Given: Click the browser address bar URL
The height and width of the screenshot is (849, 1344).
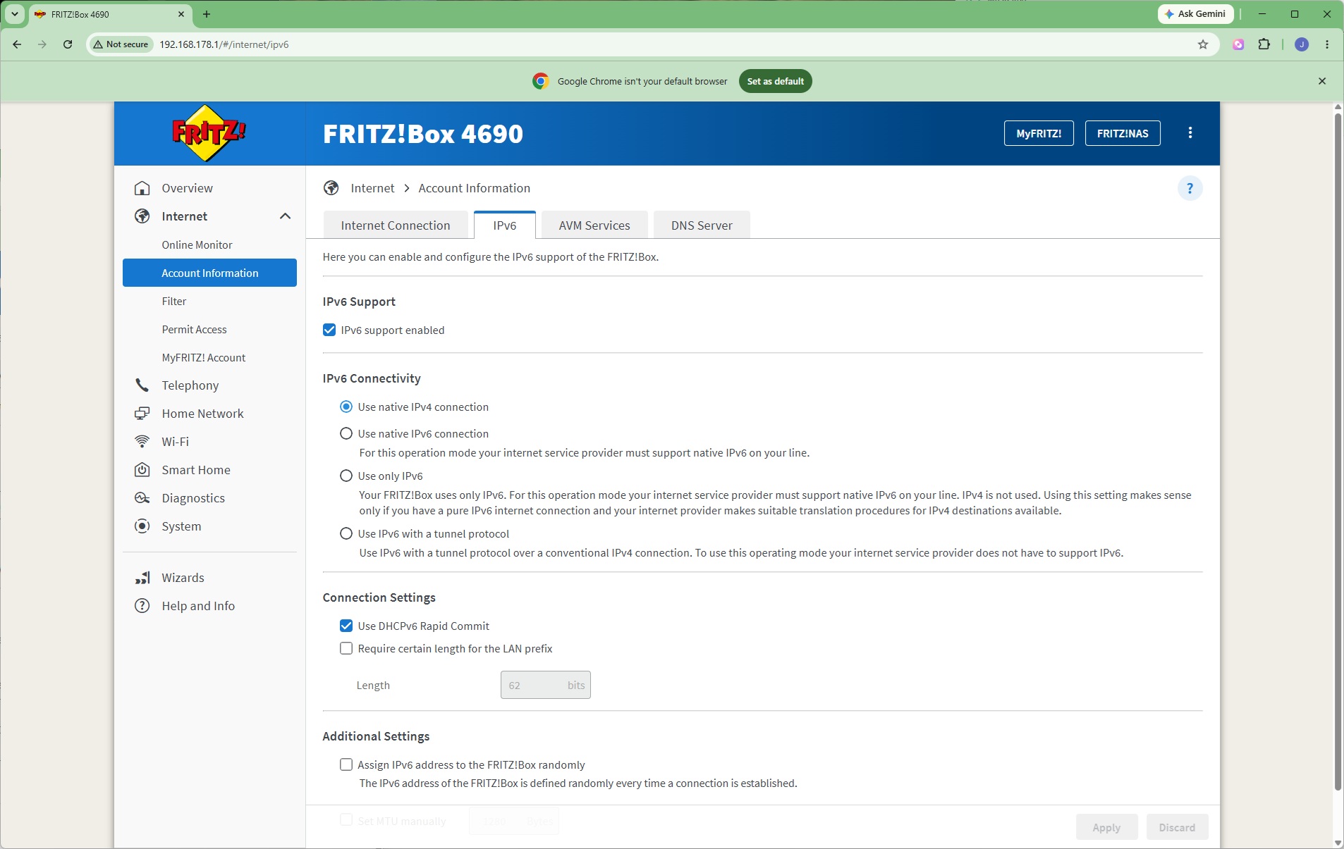Looking at the screenshot, I should (224, 44).
